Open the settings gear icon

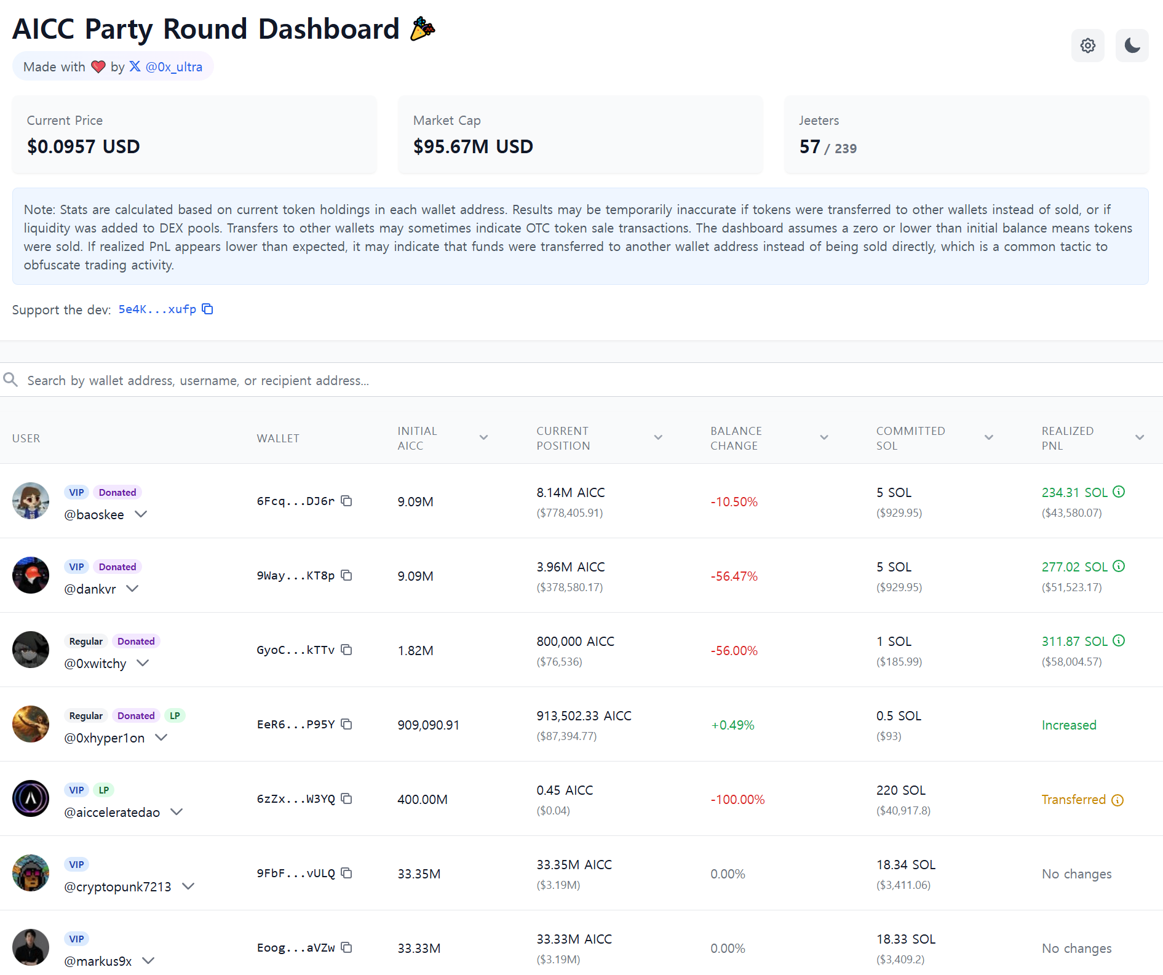coord(1087,46)
